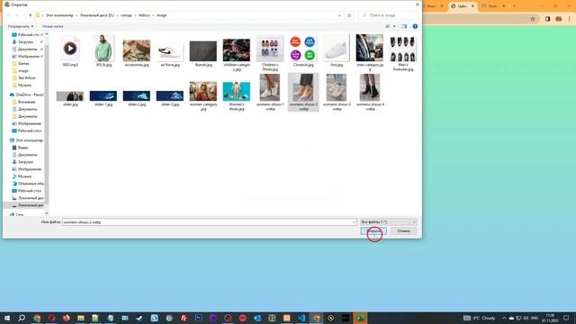
Task: Open Chrome side panel icon
Action: (x=547, y=19)
